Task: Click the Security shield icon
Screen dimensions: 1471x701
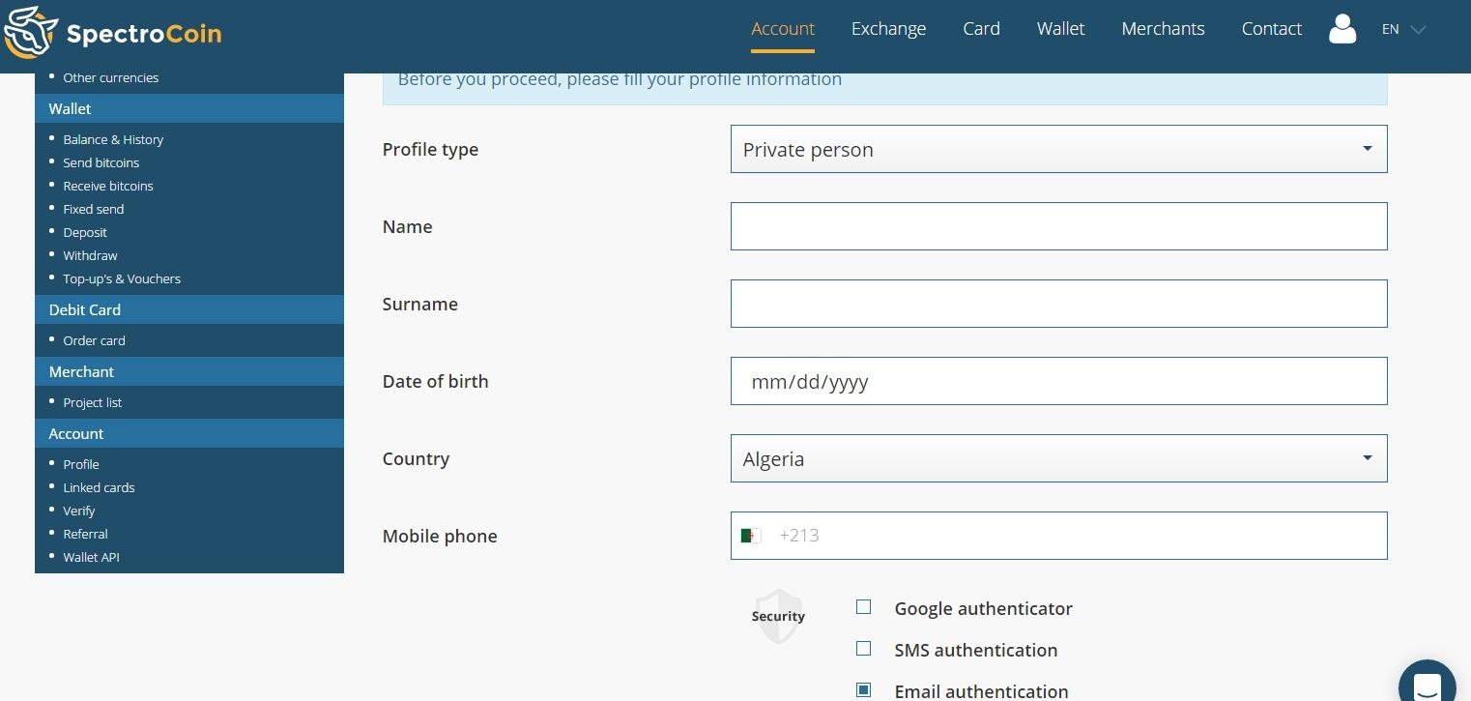Action: pyautogui.click(x=778, y=616)
